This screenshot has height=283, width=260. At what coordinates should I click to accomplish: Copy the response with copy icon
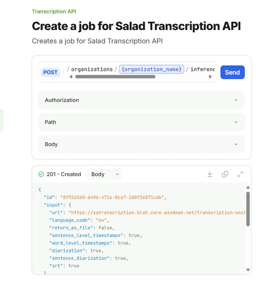(x=225, y=174)
